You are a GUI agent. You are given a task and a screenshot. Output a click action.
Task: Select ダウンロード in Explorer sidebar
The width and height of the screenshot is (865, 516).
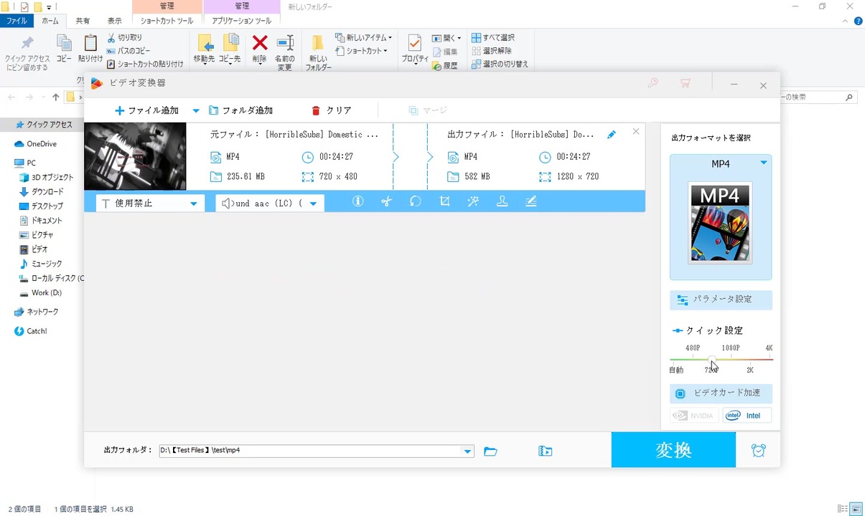(42, 192)
